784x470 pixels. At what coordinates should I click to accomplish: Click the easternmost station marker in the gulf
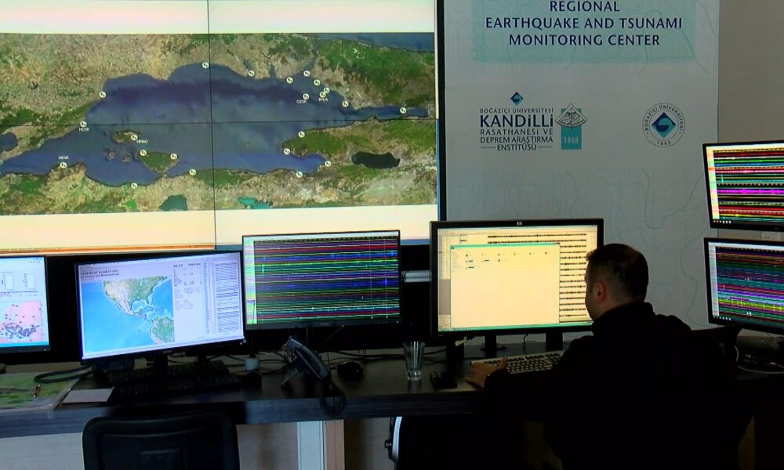click(403, 110)
